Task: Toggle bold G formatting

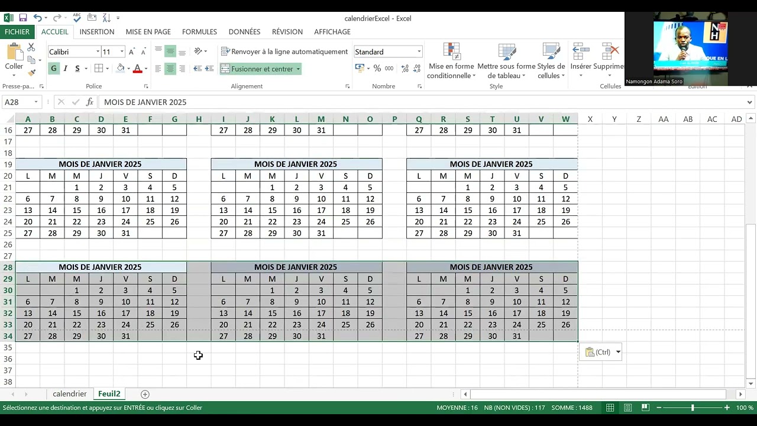Action: 54,69
